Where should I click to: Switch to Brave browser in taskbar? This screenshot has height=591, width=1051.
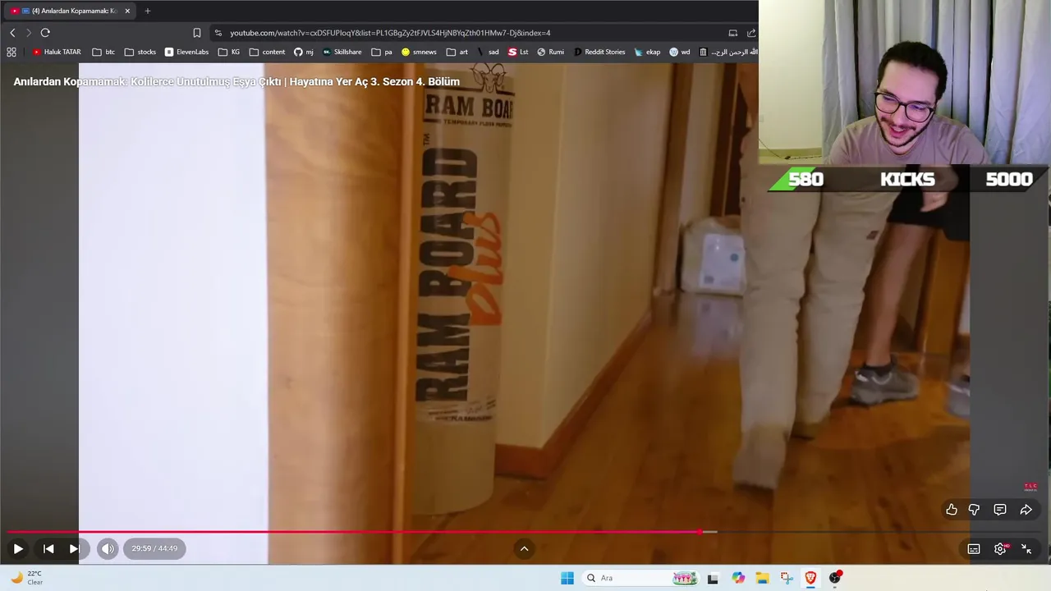click(x=810, y=578)
